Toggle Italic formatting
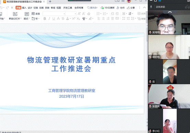 (x=49, y=19)
